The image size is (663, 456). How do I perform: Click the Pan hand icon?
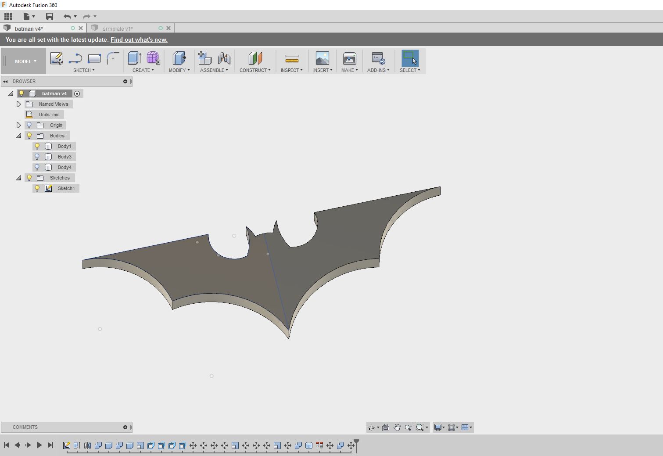click(x=397, y=427)
